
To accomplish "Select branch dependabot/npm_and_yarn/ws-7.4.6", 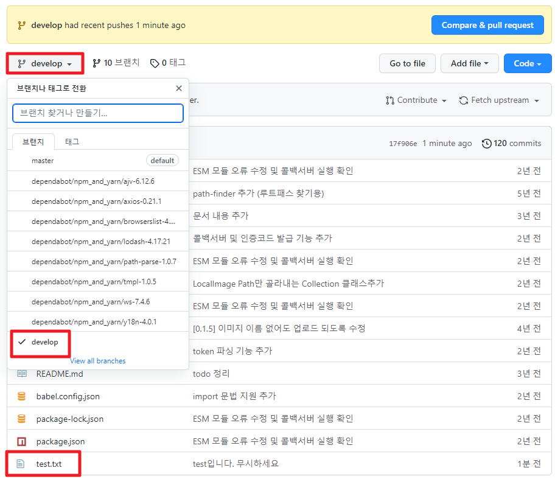I will point(98,302).
